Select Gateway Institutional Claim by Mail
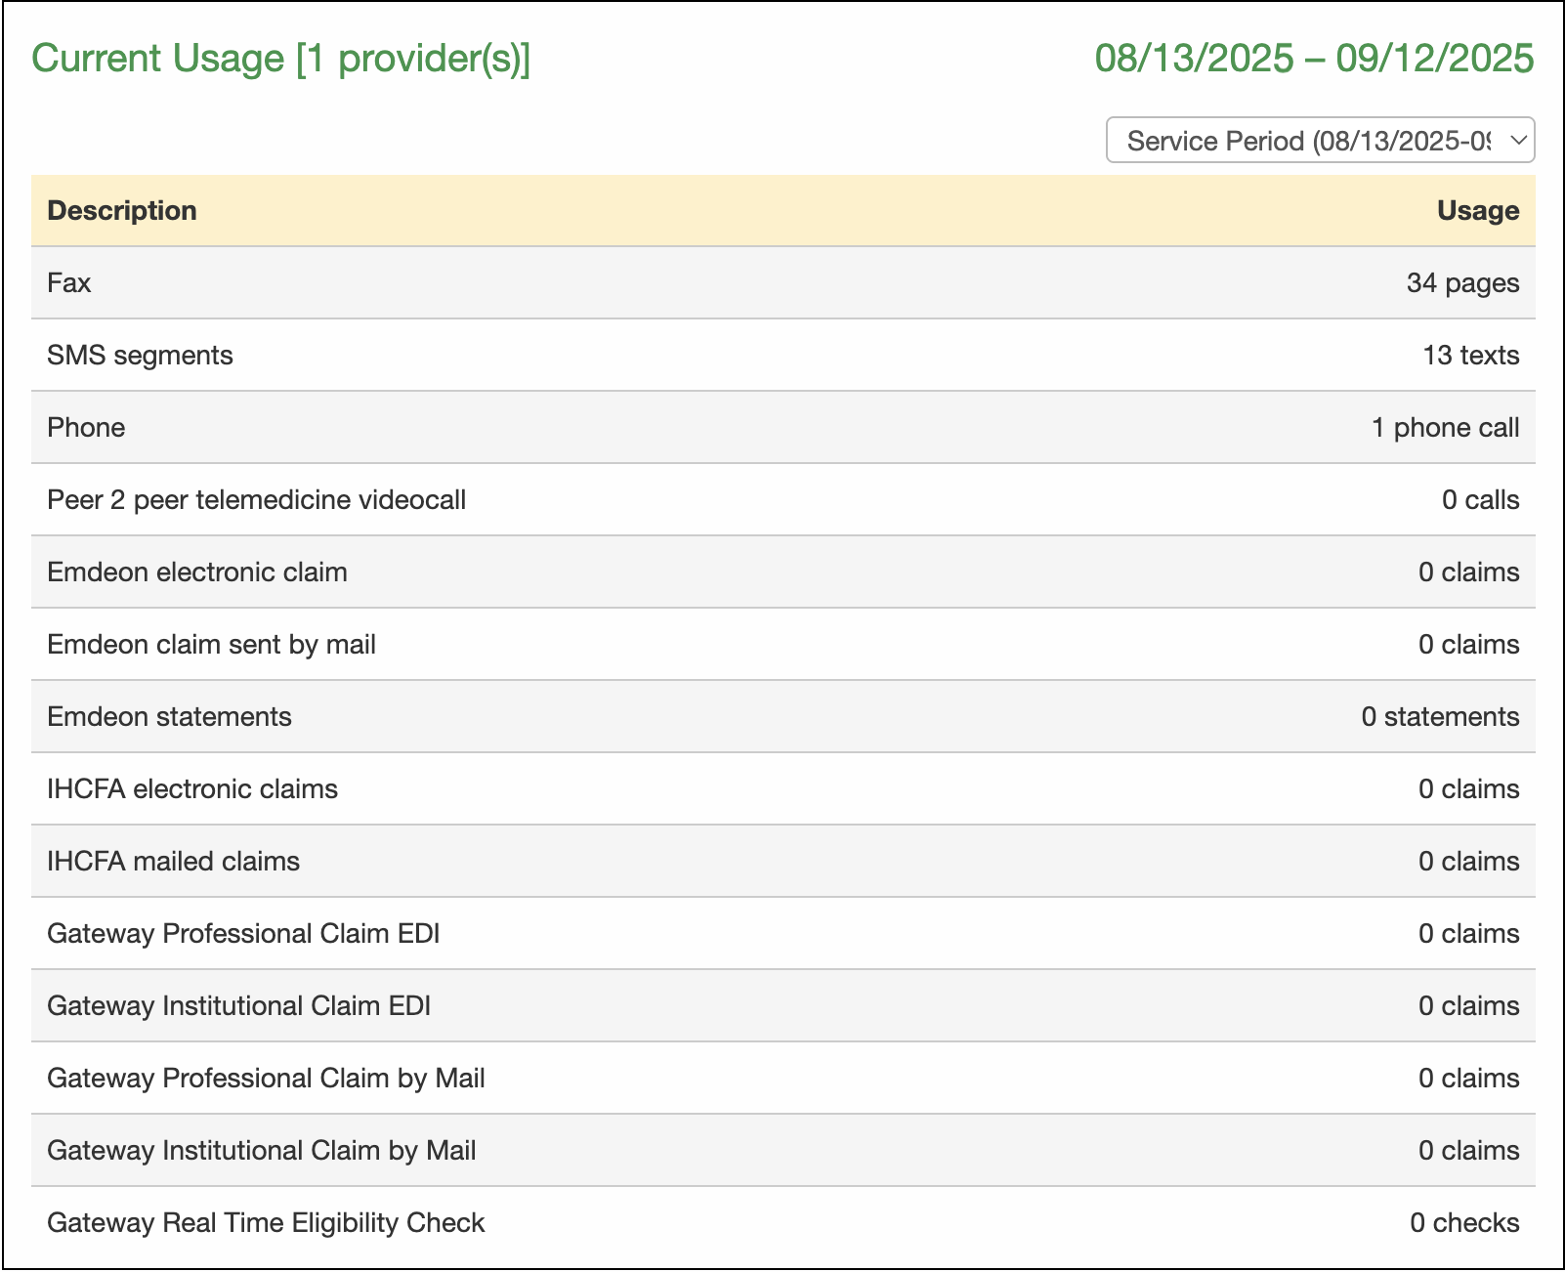 (261, 1151)
